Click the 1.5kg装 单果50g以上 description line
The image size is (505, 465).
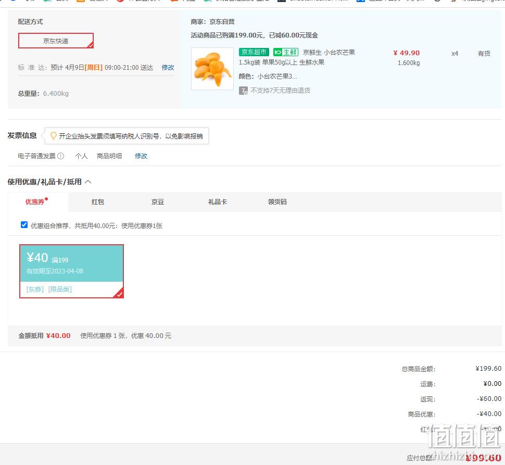pyautogui.click(x=282, y=62)
